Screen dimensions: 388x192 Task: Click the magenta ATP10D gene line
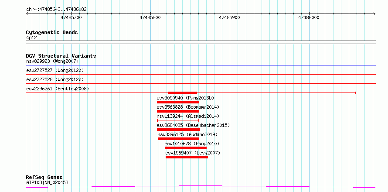point(201,186)
